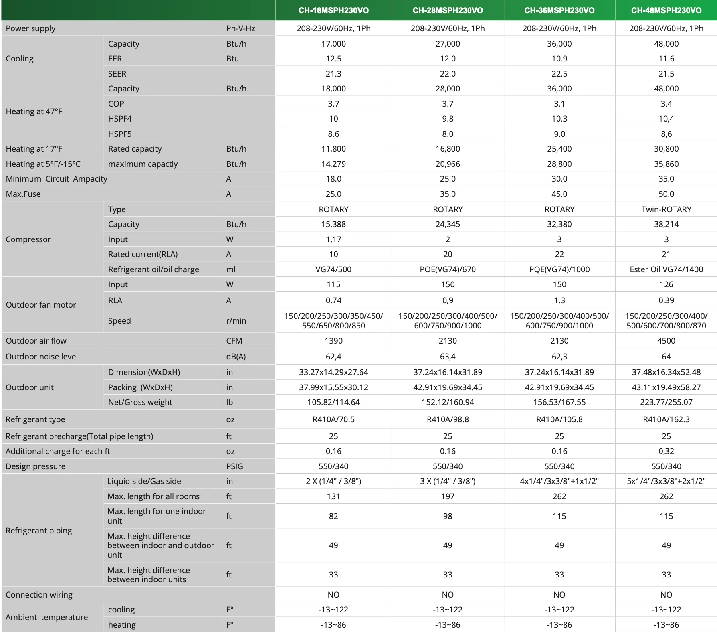Select the CH-48MSPH230VO model header

(x=666, y=10)
